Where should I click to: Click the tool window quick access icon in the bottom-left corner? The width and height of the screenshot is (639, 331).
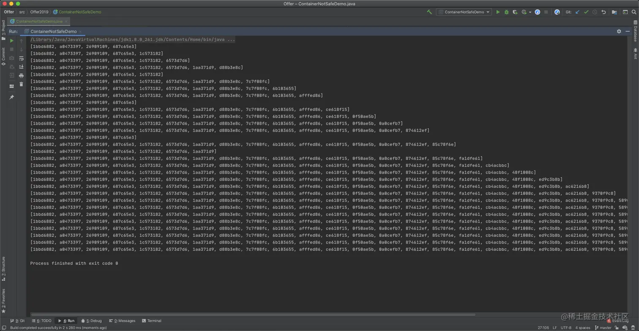pos(4,327)
